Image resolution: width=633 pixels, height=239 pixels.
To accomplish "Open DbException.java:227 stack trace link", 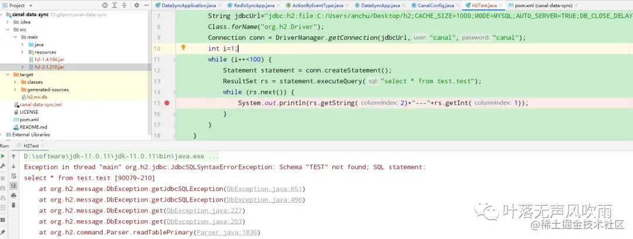I will coord(205,211).
